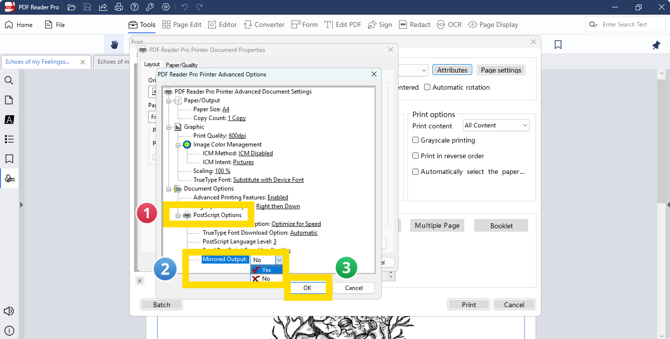The image size is (670, 339).
Task: Click the Share icon in title bar
Action: pos(103,7)
